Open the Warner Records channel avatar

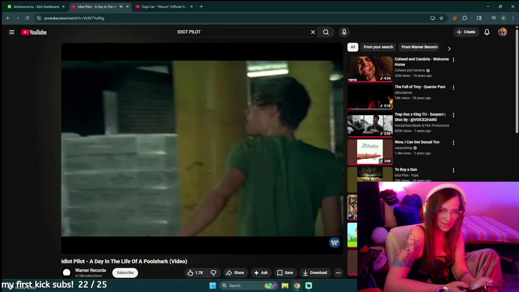tap(66, 273)
